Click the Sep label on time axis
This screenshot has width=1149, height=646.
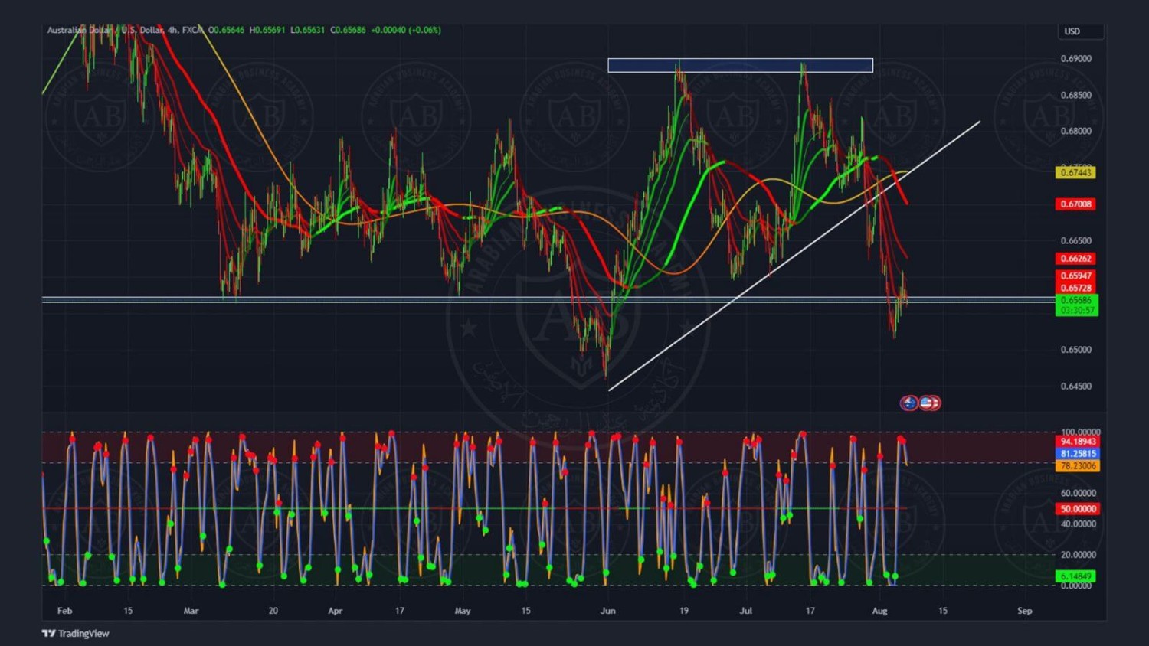[x=1024, y=611]
